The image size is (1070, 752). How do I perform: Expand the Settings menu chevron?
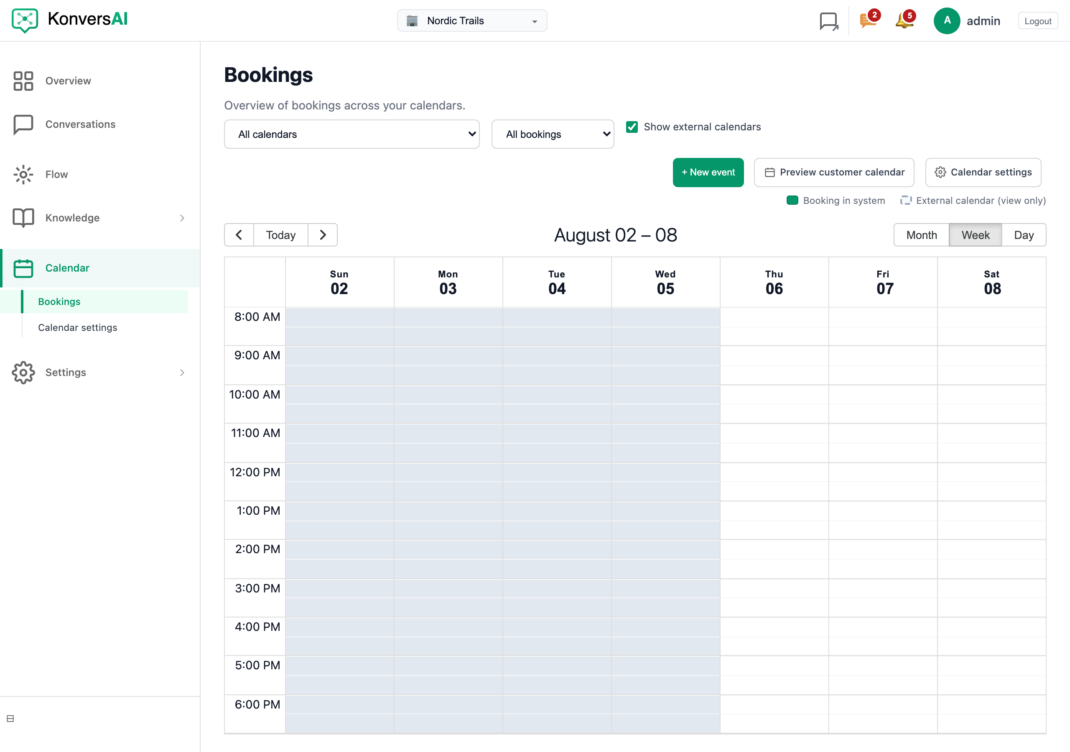pyautogui.click(x=182, y=372)
